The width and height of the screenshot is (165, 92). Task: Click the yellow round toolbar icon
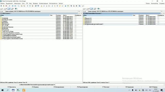point(4,6)
